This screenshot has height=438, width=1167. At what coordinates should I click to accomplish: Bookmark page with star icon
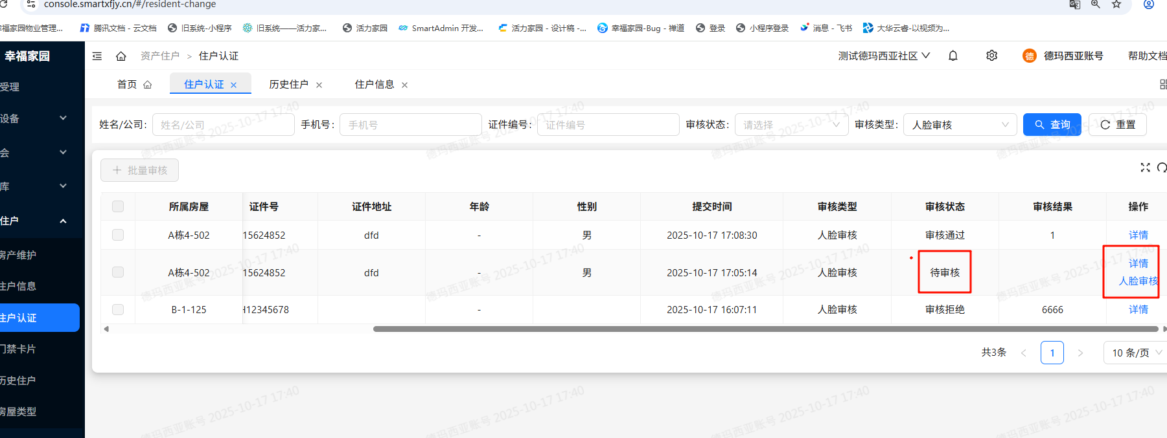click(x=1116, y=5)
